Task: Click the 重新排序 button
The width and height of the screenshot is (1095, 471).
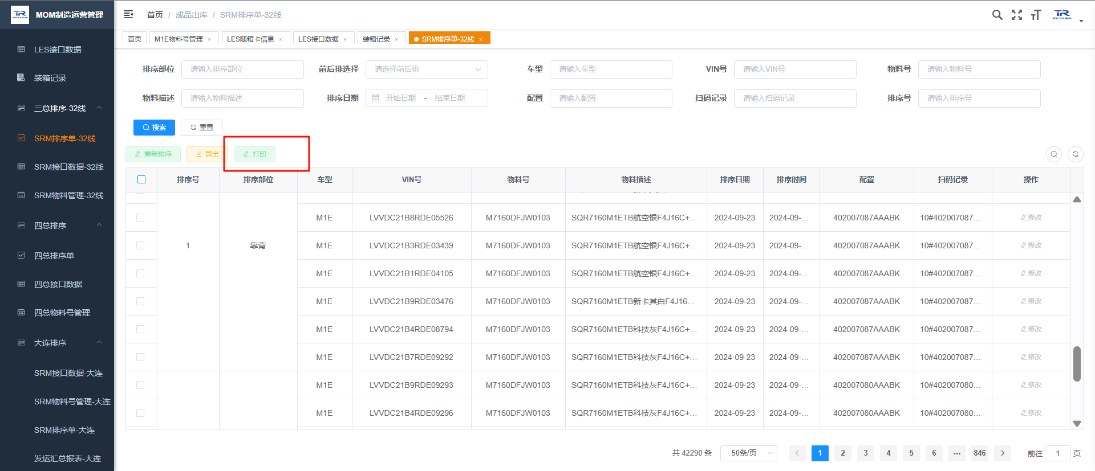Action: (x=153, y=154)
